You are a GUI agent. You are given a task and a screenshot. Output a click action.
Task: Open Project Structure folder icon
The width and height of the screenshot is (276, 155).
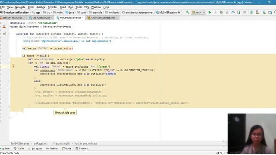pos(270,12)
